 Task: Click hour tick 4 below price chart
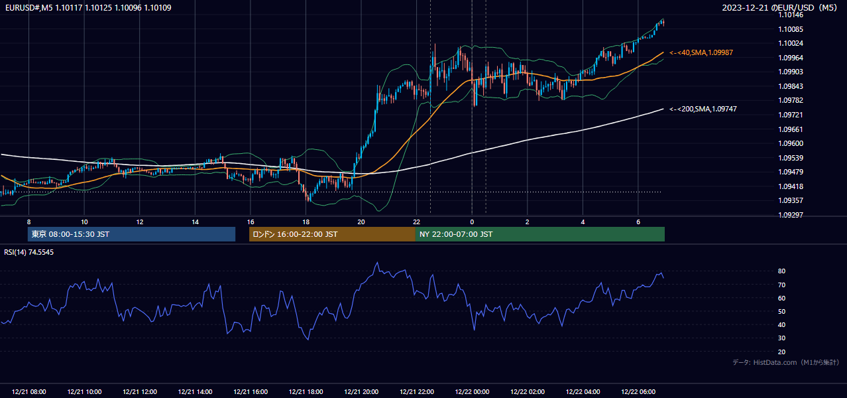(583, 222)
